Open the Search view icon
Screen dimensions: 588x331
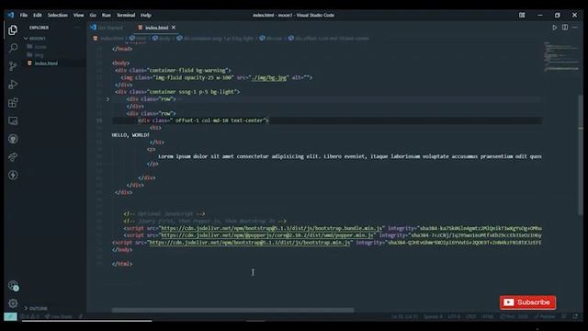(13, 48)
